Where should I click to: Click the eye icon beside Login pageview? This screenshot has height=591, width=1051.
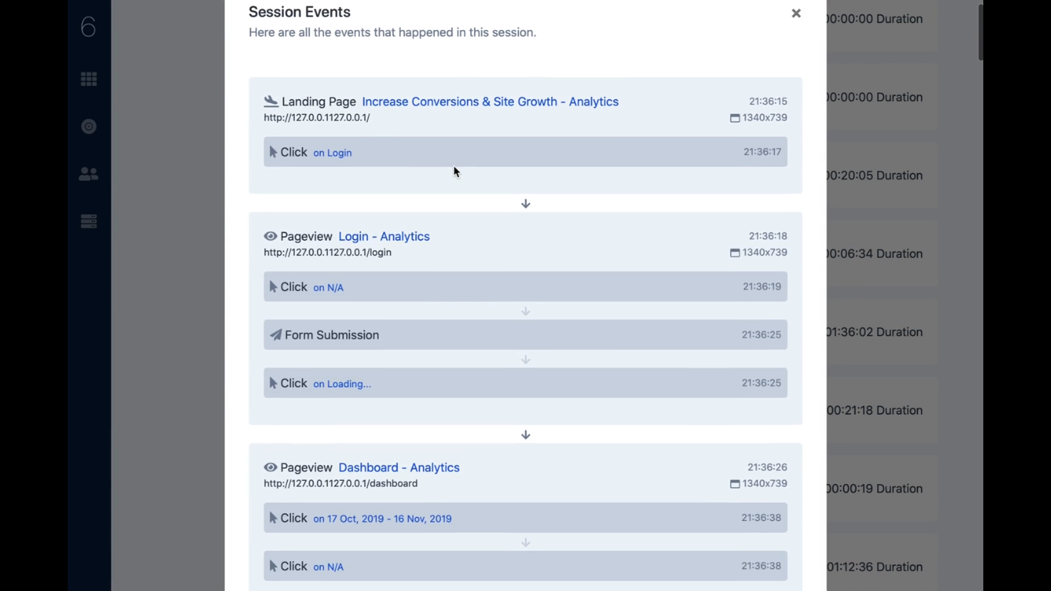[270, 236]
